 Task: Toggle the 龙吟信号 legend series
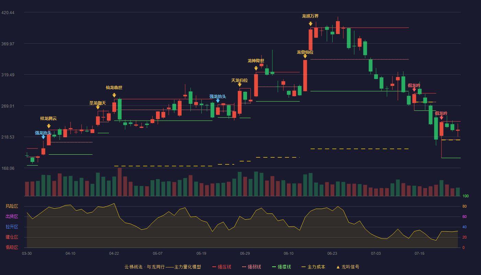(347, 267)
